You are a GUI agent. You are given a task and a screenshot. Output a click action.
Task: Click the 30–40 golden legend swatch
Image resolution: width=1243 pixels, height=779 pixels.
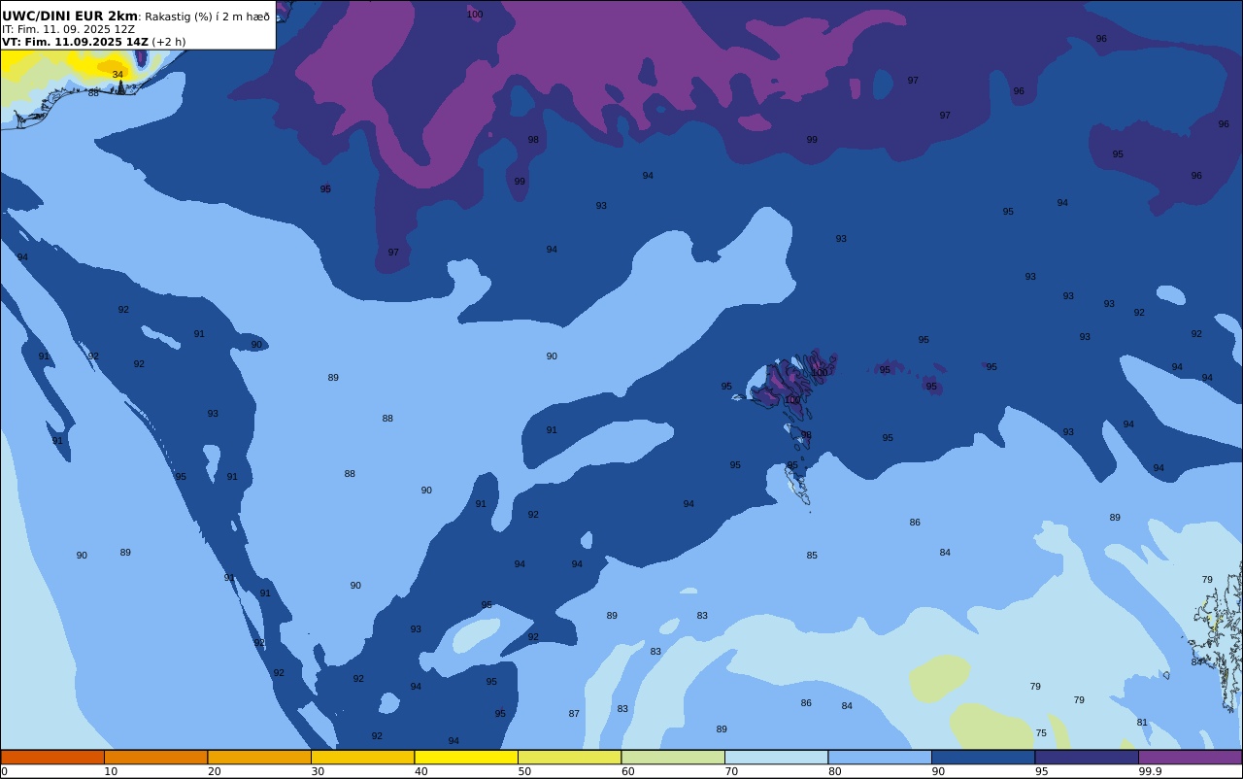(x=362, y=757)
